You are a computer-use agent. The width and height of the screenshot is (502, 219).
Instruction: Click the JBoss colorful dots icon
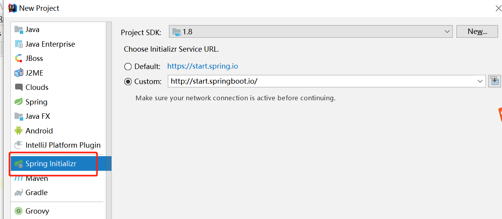pyautogui.click(x=19, y=59)
